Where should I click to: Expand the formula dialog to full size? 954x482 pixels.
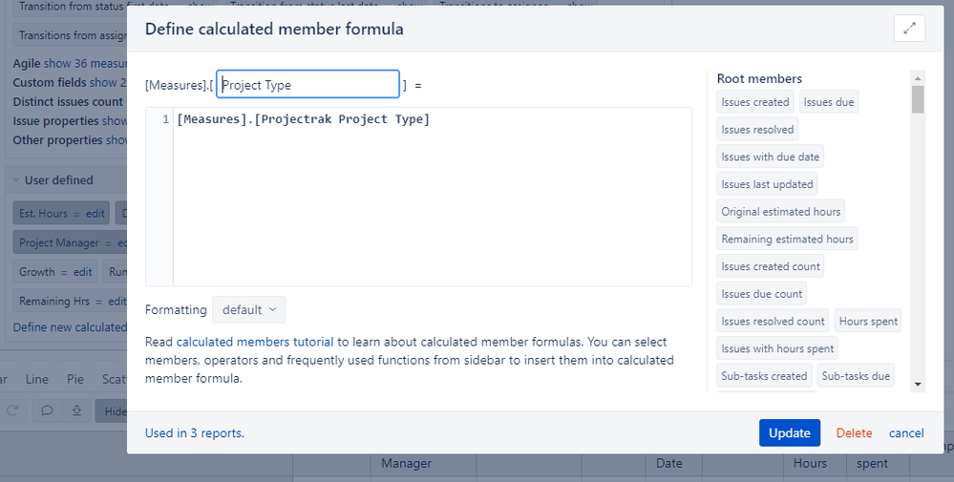pyautogui.click(x=909, y=29)
